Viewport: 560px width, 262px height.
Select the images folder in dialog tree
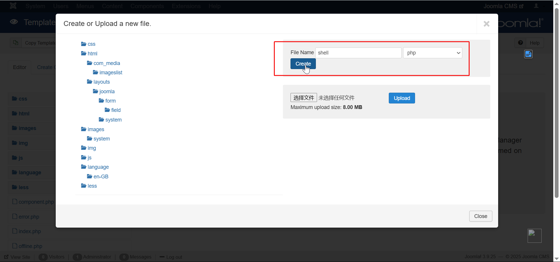[96, 129]
